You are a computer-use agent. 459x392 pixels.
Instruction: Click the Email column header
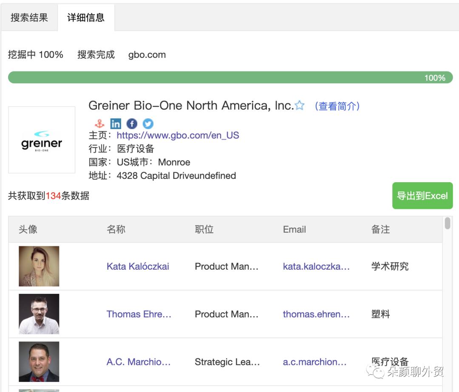[x=294, y=229]
